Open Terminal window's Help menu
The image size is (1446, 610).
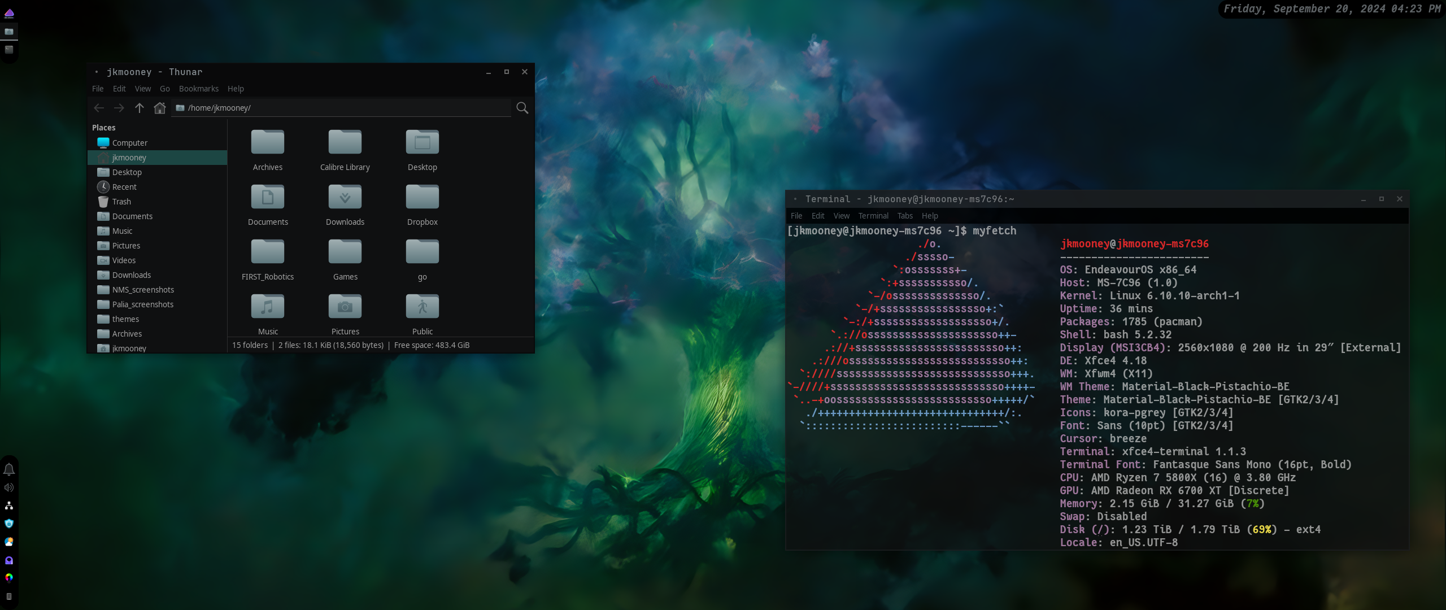[x=930, y=216]
